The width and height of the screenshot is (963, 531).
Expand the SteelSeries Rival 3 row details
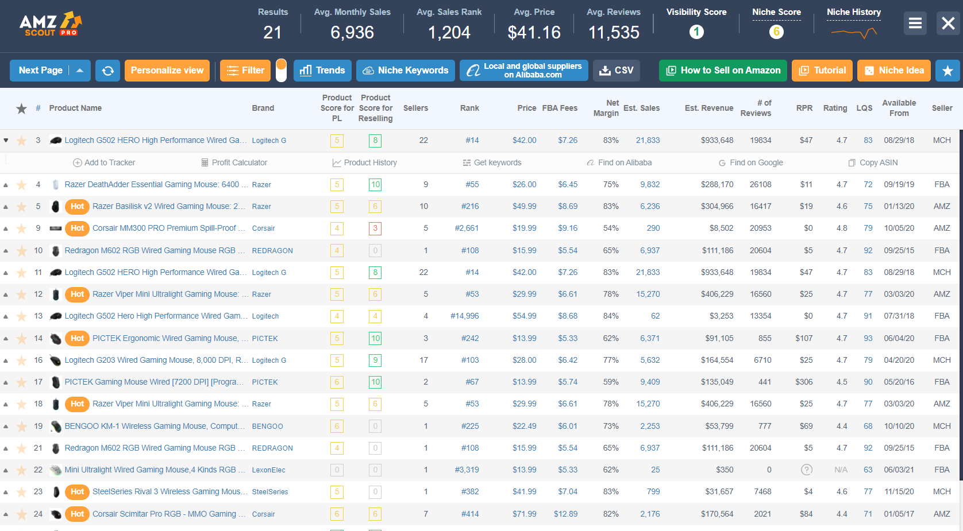tap(6, 492)
